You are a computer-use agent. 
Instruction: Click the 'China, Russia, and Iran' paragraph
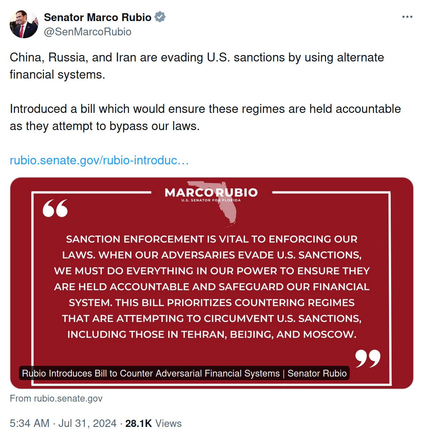pyautogui.click(x=197, y=66)
